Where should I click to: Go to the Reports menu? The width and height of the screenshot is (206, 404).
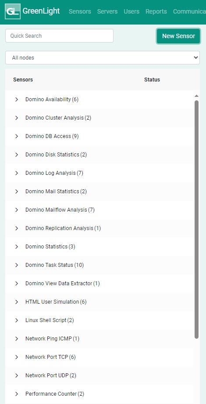pos(156,11)
